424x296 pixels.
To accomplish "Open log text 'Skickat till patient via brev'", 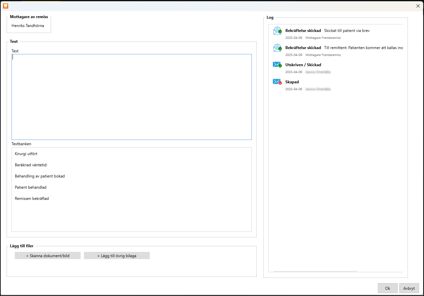I will coord(347,31).
